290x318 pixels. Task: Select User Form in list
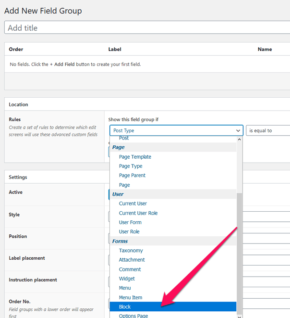(130, 222)
